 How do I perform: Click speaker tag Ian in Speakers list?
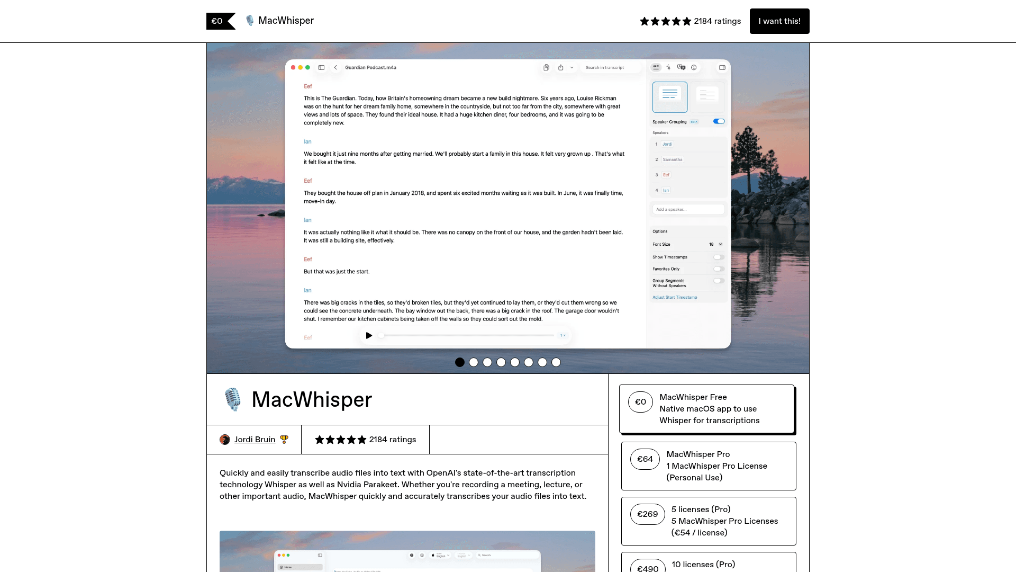point(666,190)
